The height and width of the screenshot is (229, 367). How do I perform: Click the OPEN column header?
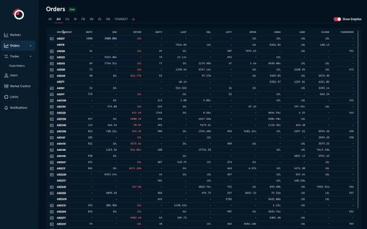click(253, 32)
